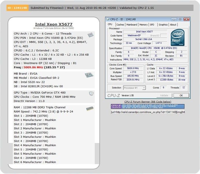Open the Memory tab
This screenshot has height=174, width=200.
[x=143, y=25]
